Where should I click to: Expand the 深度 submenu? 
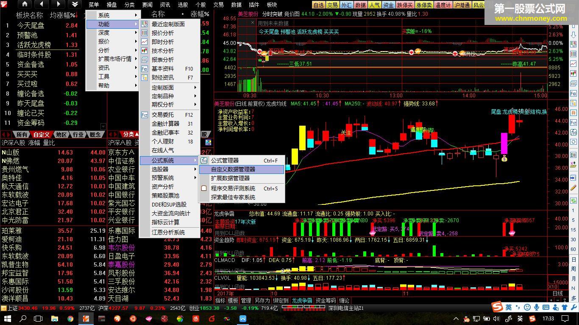(x=113, y=33)
